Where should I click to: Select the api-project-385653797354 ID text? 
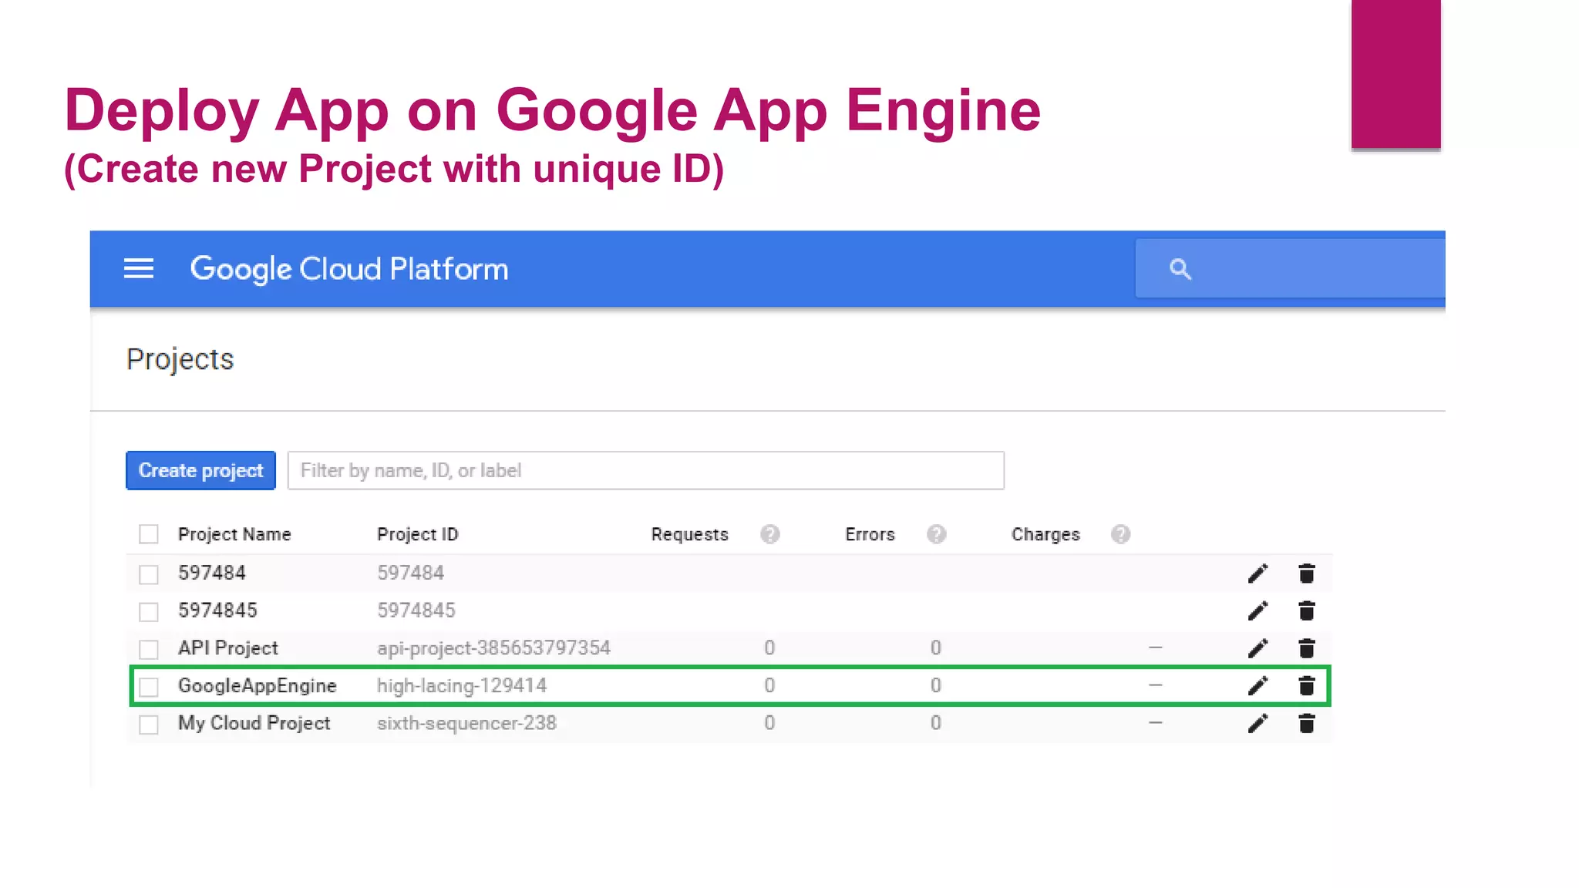pos(493,648)
